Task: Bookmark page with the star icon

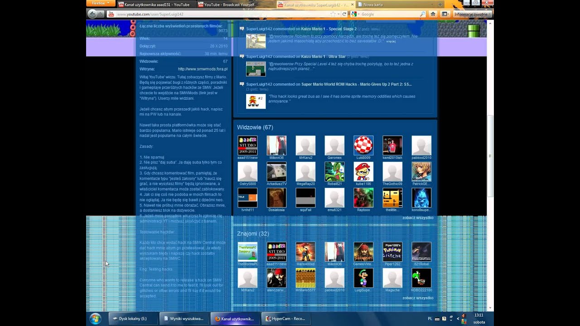Action: 333,14
